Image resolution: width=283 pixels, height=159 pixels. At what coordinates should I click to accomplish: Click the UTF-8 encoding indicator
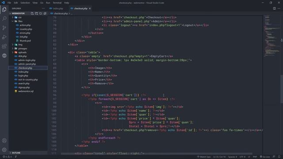pyautogui.click(x=242, y=157)
